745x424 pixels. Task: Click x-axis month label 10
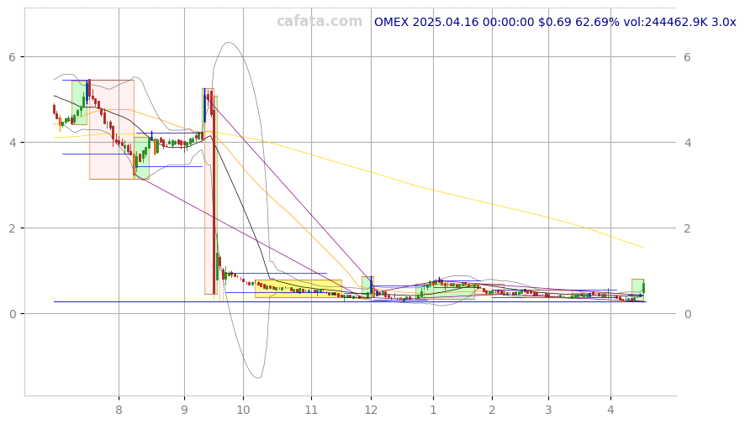(x=243, y=410)
